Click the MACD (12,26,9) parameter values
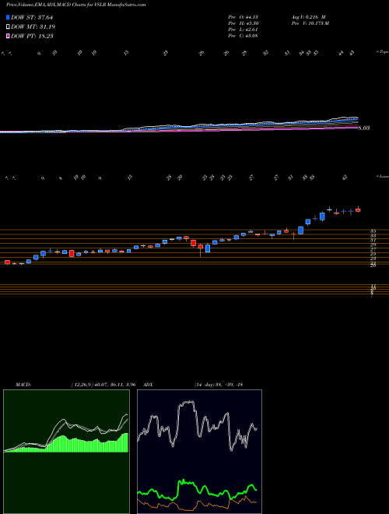 pos(103,385)
